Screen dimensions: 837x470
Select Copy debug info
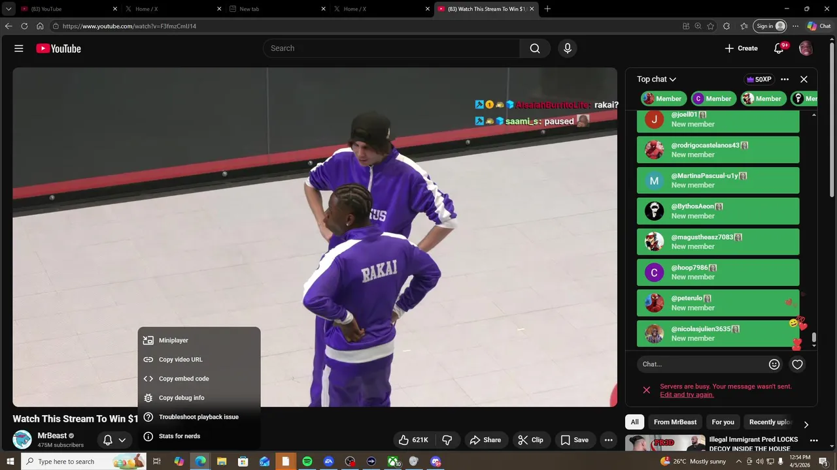pyautogui.click(x=199, y=398)
